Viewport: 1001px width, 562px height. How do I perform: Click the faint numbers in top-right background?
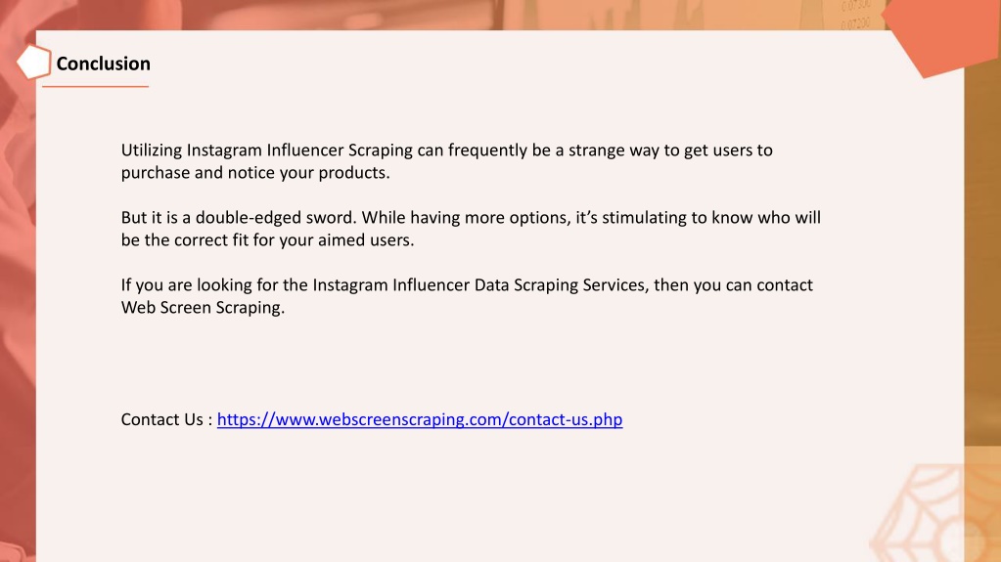point(855,16)
